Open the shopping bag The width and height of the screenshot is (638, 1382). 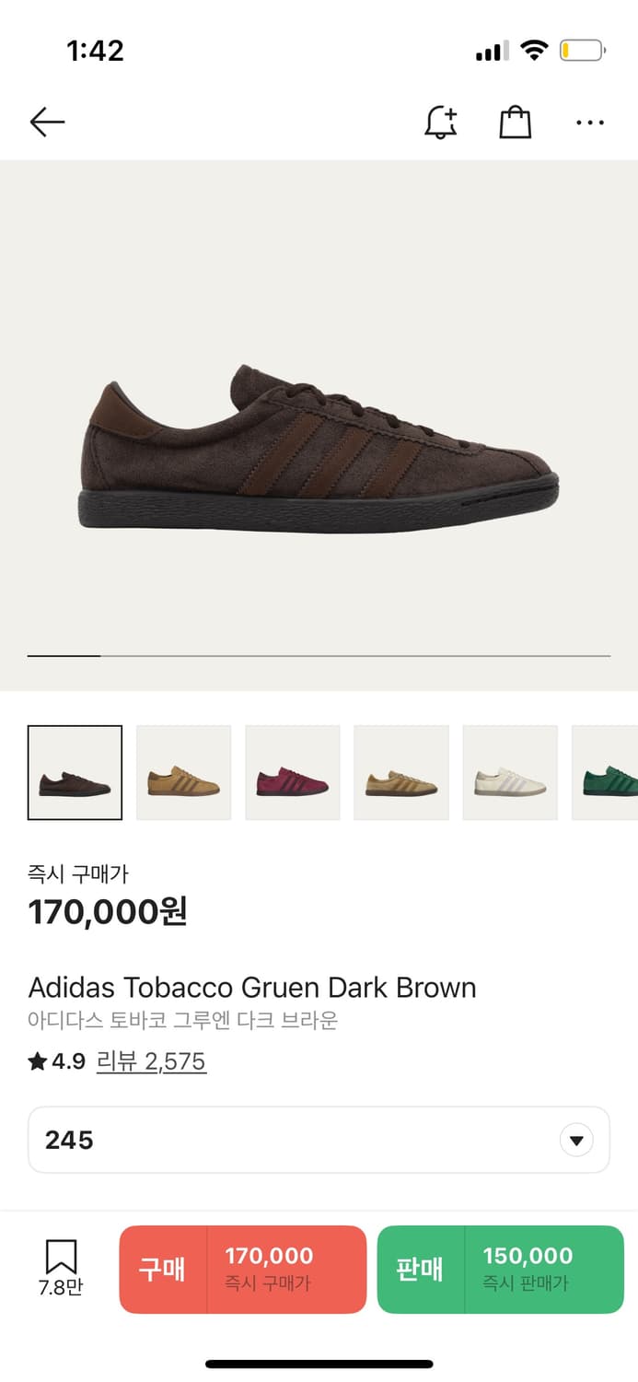(515, 122)
